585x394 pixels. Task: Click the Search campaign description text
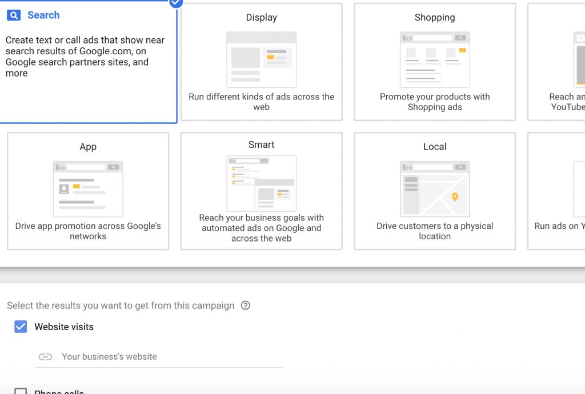coord(86,57)
